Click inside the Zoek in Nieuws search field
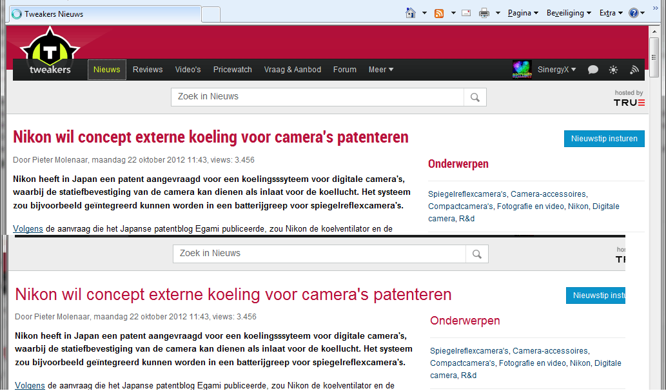This screenshot has height=391, width=666. [x=309, y=97]
